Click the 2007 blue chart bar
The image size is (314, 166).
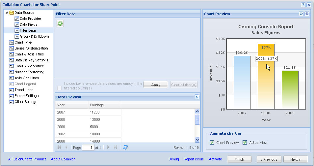[x=242, y=83]
